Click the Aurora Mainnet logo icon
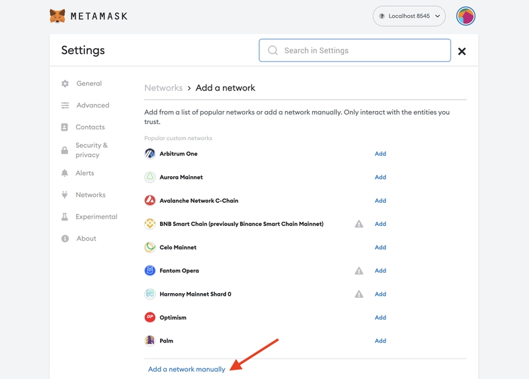This screenshot has height=379, width=529. coord(150,177)
